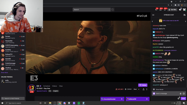Click the Slow Mode info icon

(154, 90)
